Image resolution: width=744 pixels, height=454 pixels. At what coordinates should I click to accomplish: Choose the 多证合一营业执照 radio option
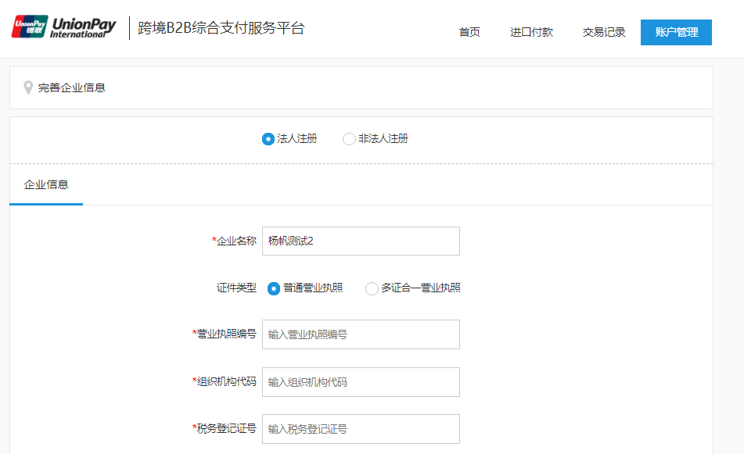pos(372,288)
